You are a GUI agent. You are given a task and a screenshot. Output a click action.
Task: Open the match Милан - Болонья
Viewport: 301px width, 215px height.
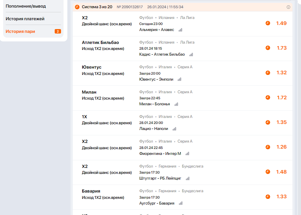[x=155, y=104]
